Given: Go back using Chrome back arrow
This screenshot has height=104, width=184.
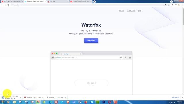Looking at the screenshot, I should (x=2, y=5).
